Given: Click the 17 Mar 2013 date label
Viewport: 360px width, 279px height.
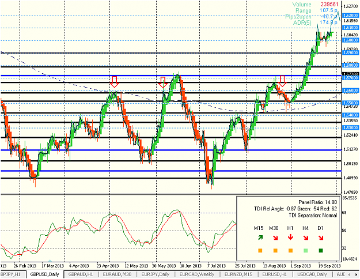Looking at the screenshot, I should pyautogui.click(x=52, y=266).
